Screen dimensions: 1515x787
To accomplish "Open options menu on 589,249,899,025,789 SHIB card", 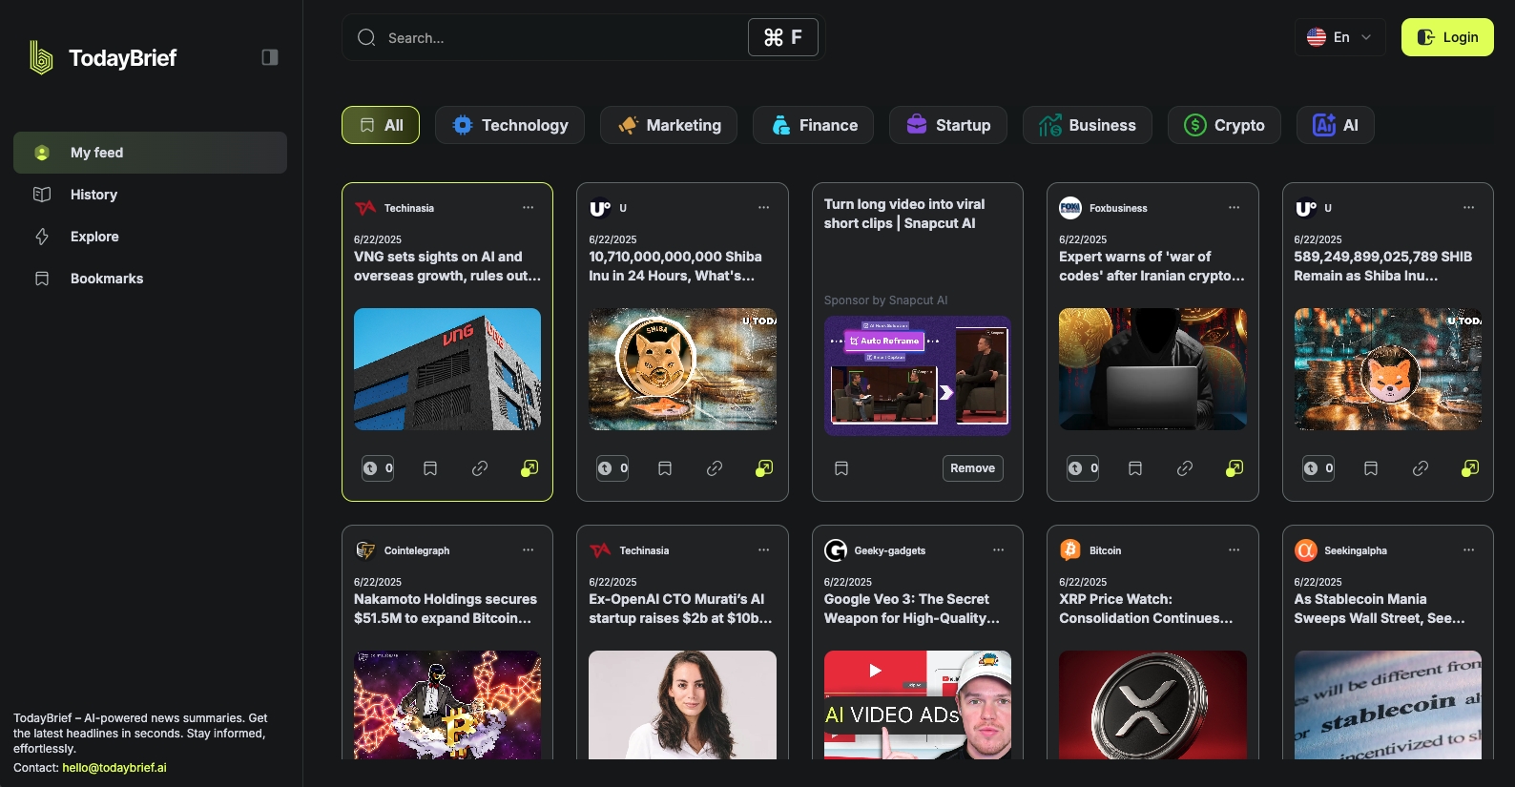I will (x=1469, y=207).
